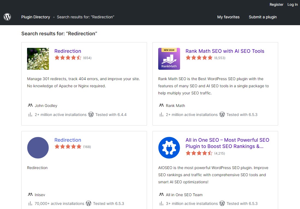
Task: Click star rating with 6,553 reviews
Action: click(199, 58)
